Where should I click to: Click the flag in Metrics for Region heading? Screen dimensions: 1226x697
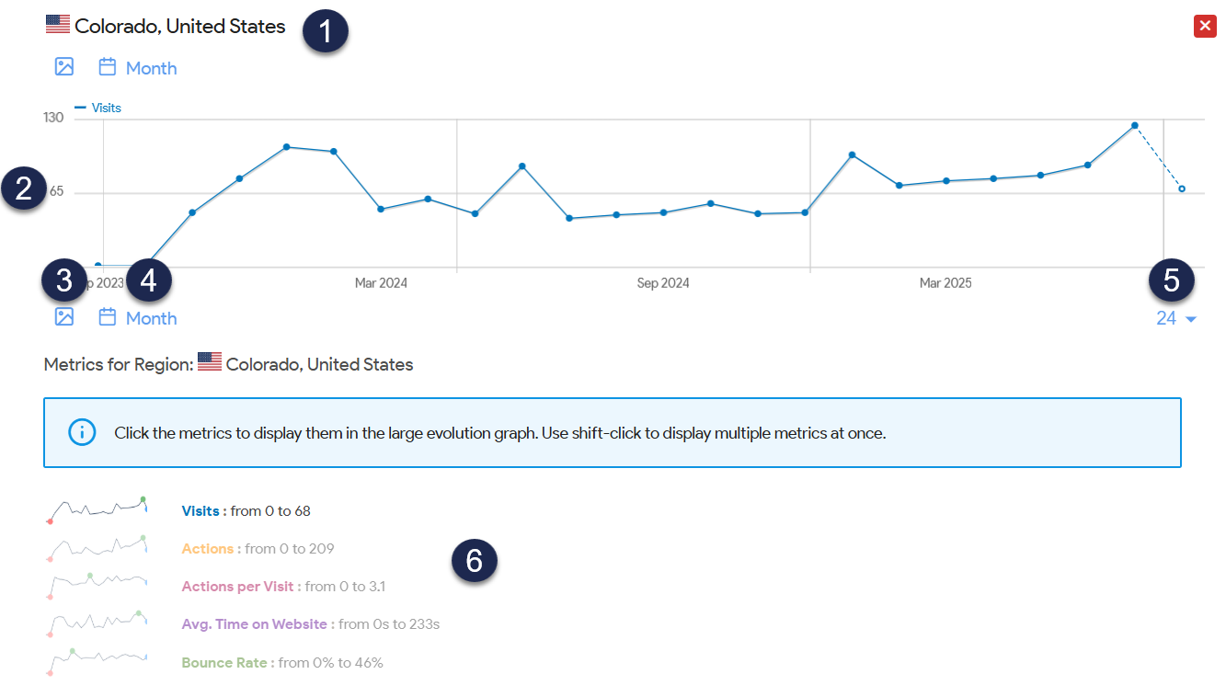(210, 363)
